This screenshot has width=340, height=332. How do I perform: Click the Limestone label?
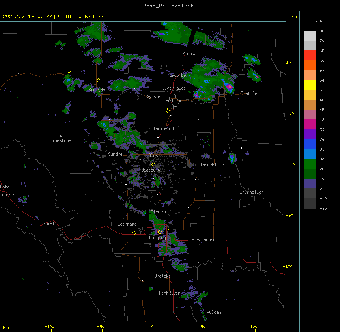(60, 140)
